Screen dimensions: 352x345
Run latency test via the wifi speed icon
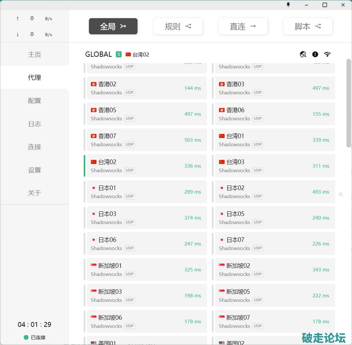[x=327, y=54]
